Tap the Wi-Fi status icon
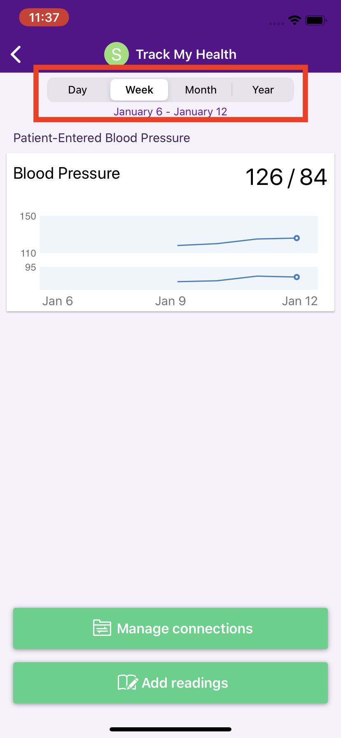Screen dimensions: 341x738 click(x=295, y=20)
